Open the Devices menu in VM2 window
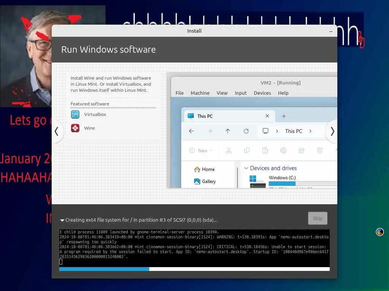The height and width of the screenshot is (291, 389). tap(262, 93)
